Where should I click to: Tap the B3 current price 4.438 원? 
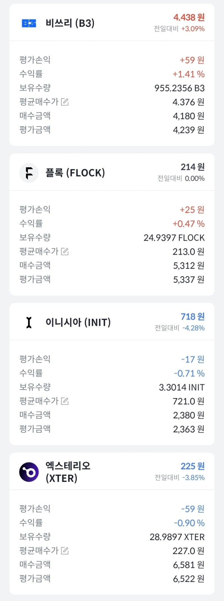pyautogui.click(x=189, y=17)
